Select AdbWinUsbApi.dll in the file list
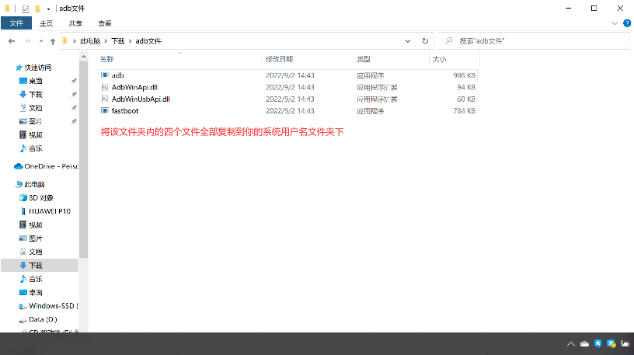Screen dimensions: 634x355 (x=141, y=99)
